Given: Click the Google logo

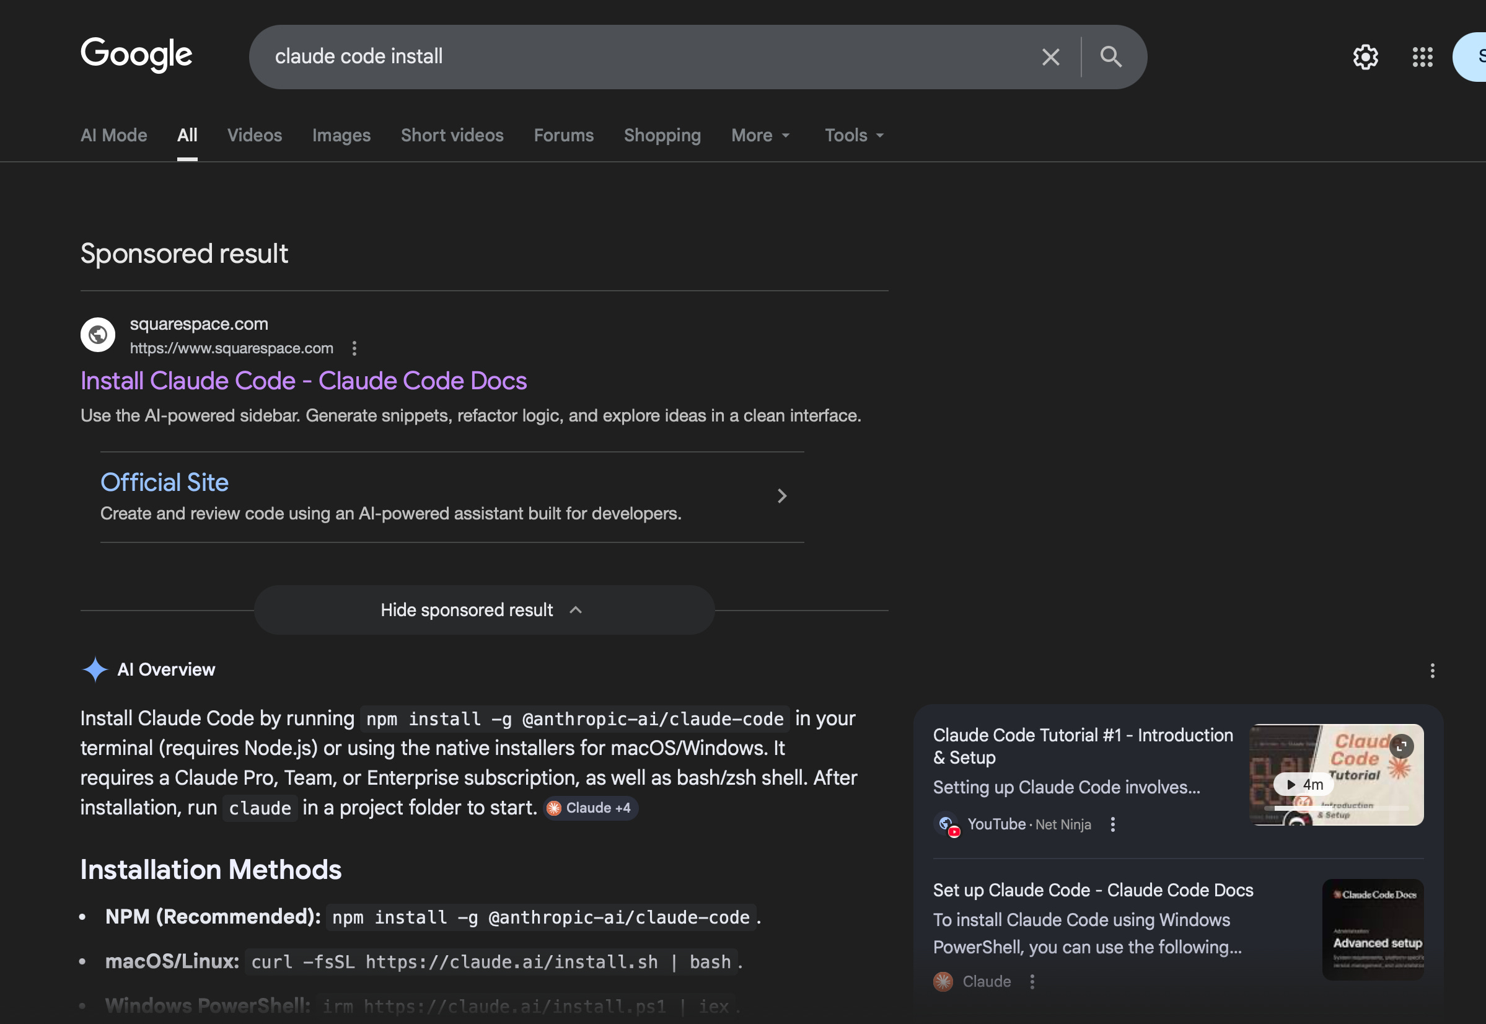Looking at the screenshot, I should tap(136, 55).
